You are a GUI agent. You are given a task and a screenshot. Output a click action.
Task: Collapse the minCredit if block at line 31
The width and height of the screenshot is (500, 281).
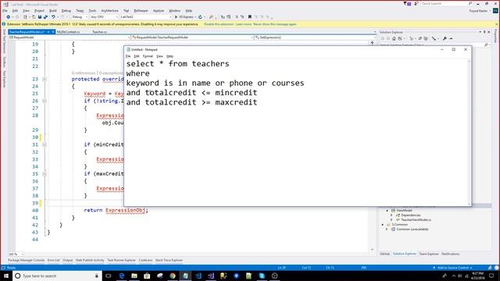[x=45, y=144]
